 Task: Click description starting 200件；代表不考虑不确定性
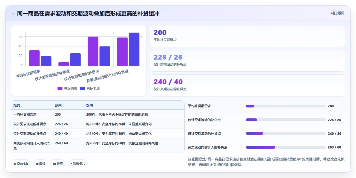(117, 115)
